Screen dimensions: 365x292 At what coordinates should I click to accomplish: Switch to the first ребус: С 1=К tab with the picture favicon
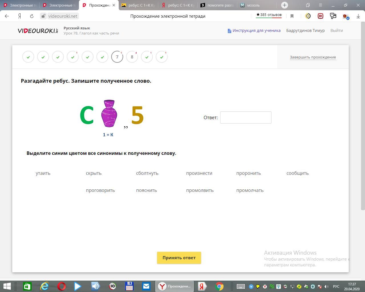click(138, 5)
